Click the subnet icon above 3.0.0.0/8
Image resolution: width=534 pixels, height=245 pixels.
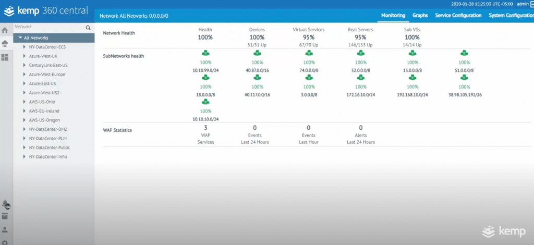point(309,78)
